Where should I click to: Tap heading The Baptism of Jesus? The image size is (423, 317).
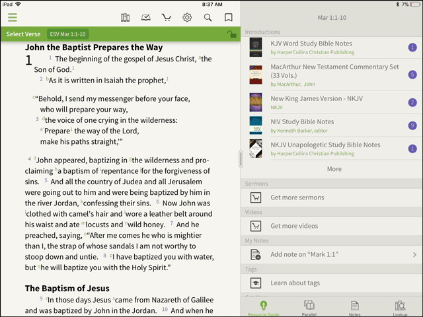pos(67,289)
